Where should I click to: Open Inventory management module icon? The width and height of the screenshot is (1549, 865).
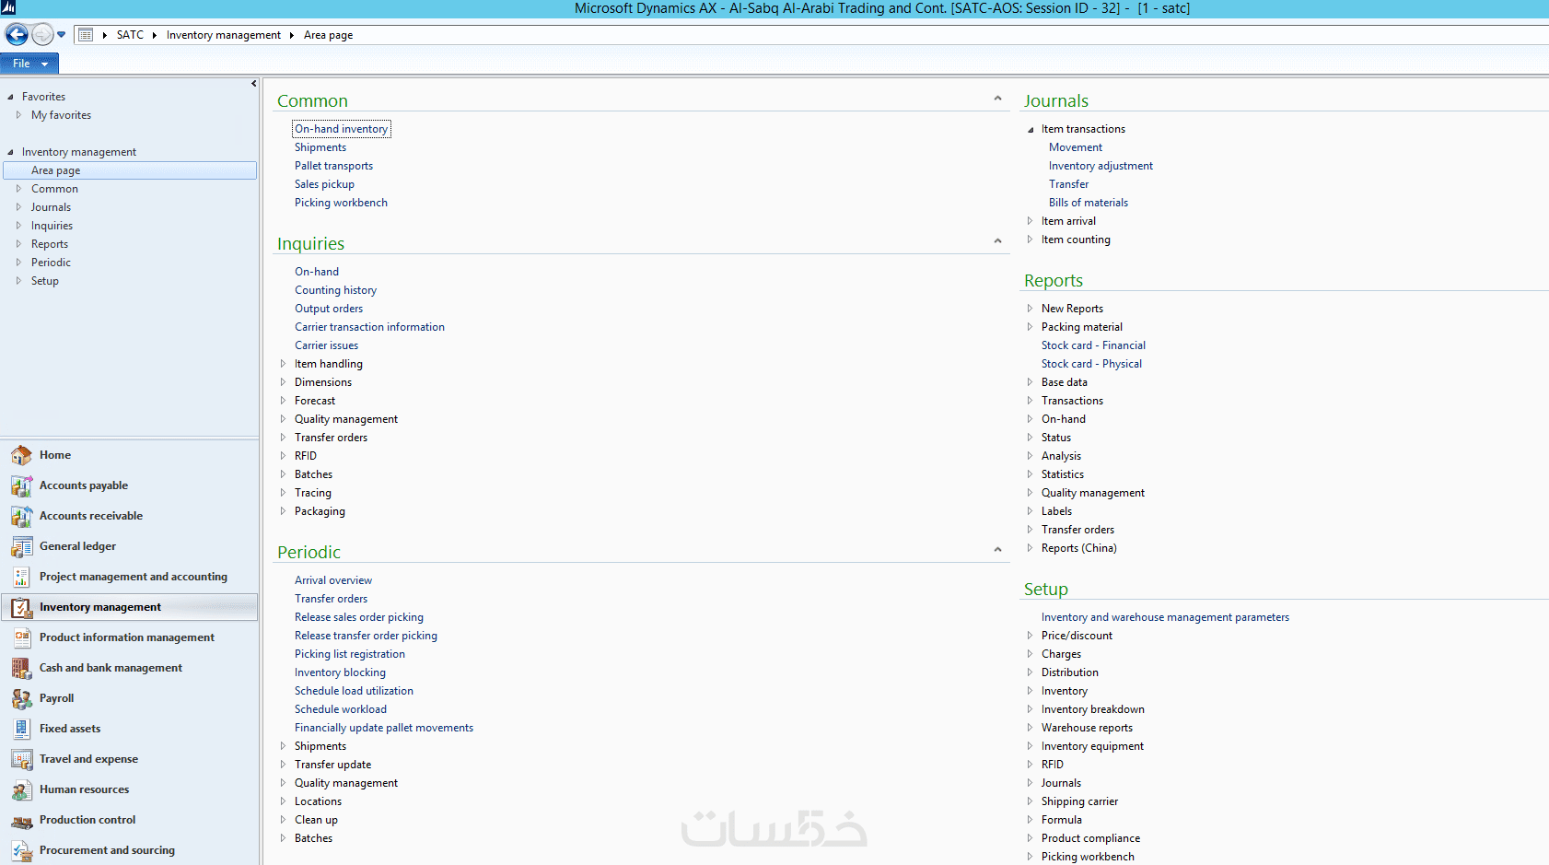point(21,607)
